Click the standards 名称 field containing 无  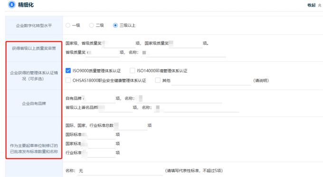(x=120, y=171)
